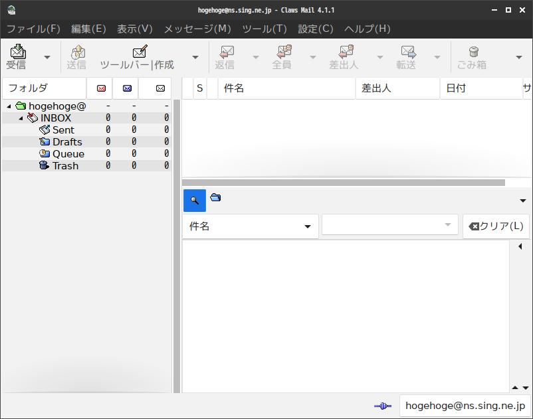Click the hogehoge@ns.sing.ne.jp account selector
The height and width of the screenshot is (419, 533).
[465, 406]
